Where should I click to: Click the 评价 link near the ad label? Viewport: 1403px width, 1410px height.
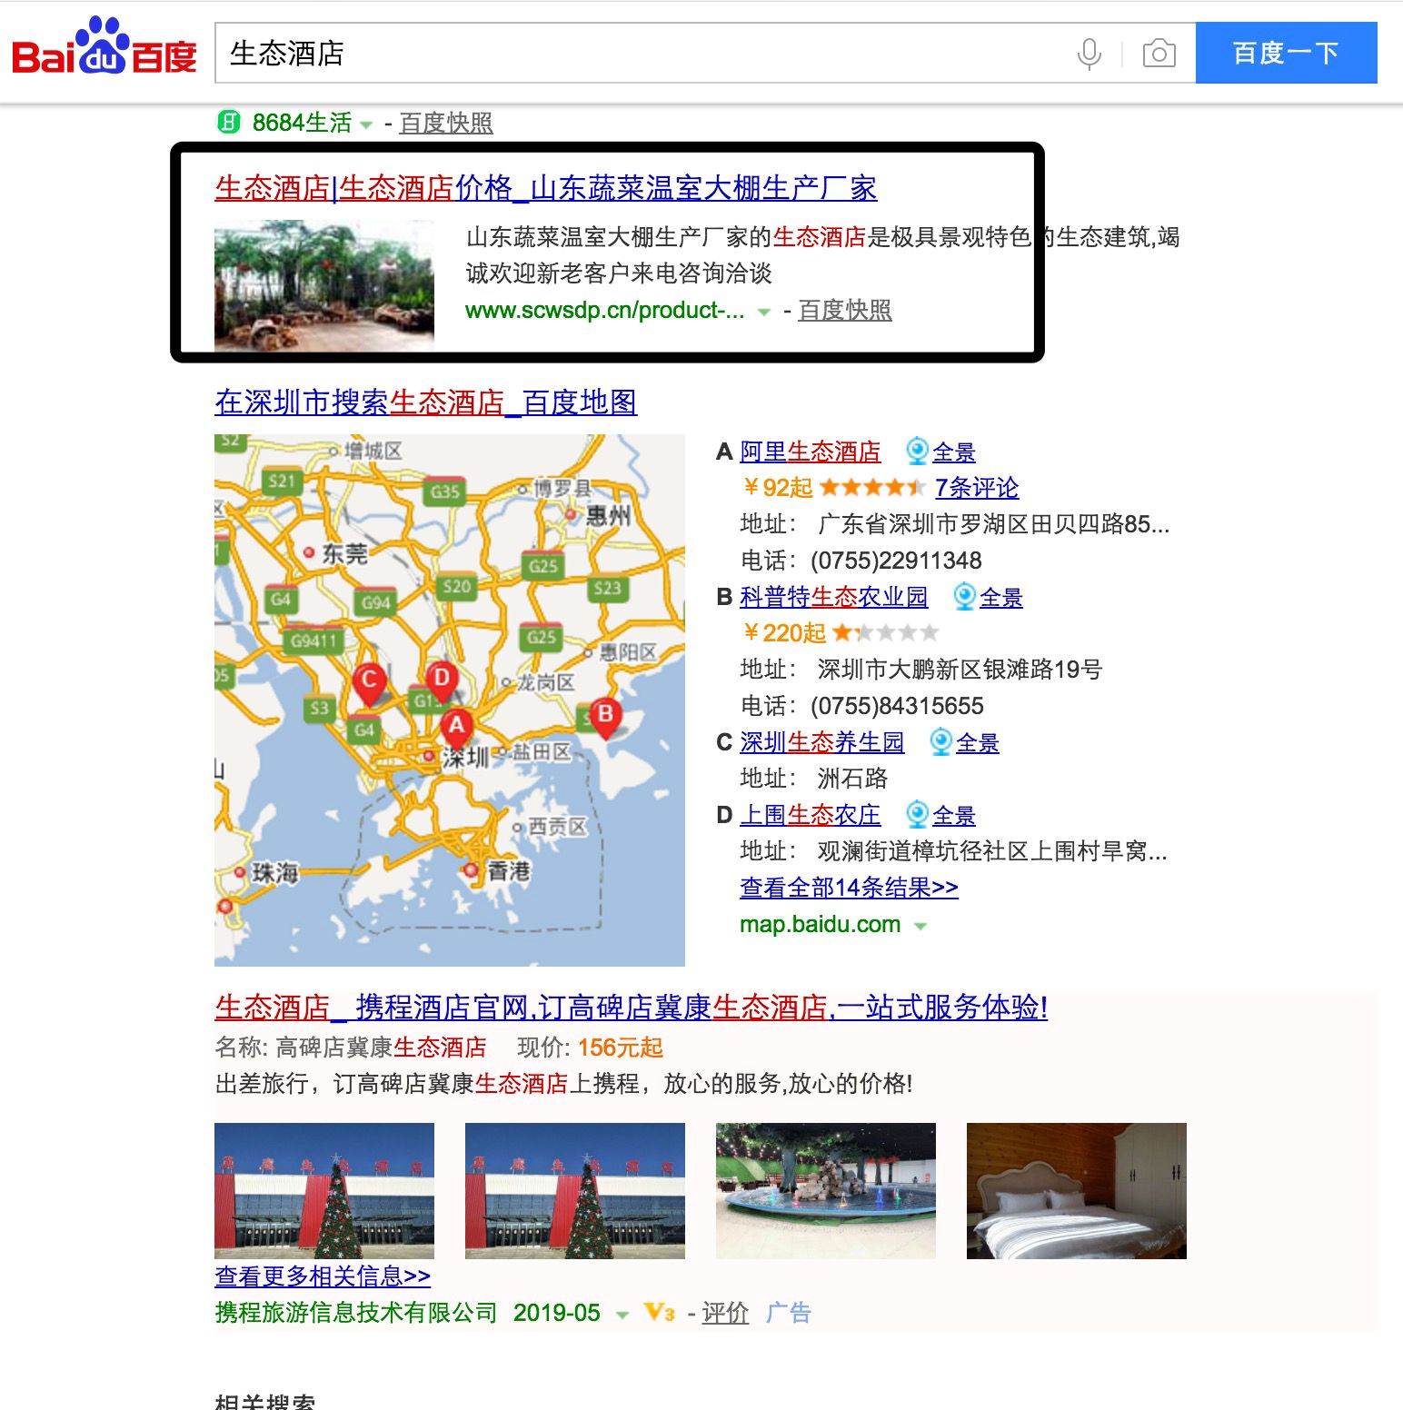[x=724, y=1312]
